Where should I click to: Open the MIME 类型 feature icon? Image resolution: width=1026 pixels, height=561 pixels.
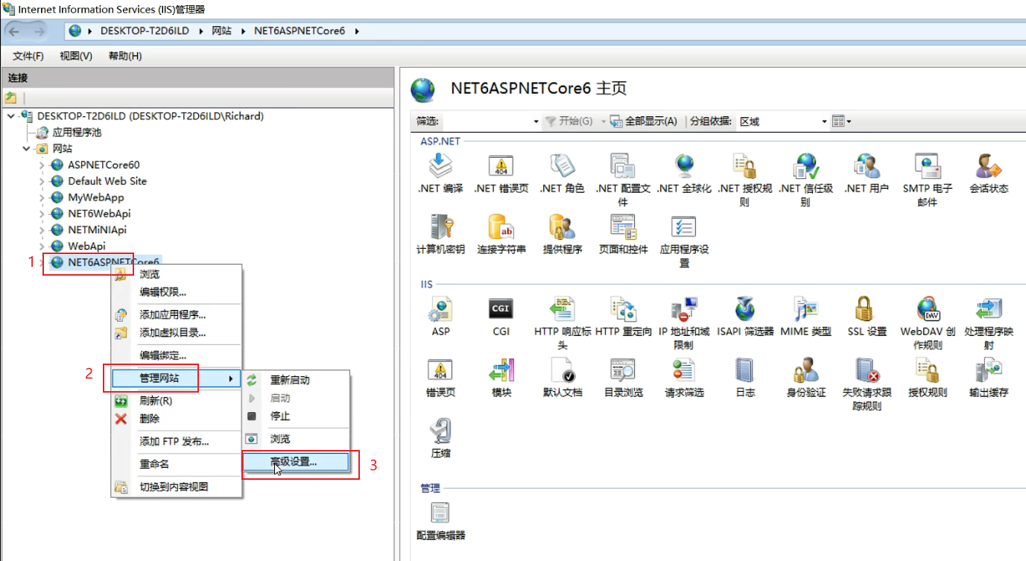click(805, 308)
